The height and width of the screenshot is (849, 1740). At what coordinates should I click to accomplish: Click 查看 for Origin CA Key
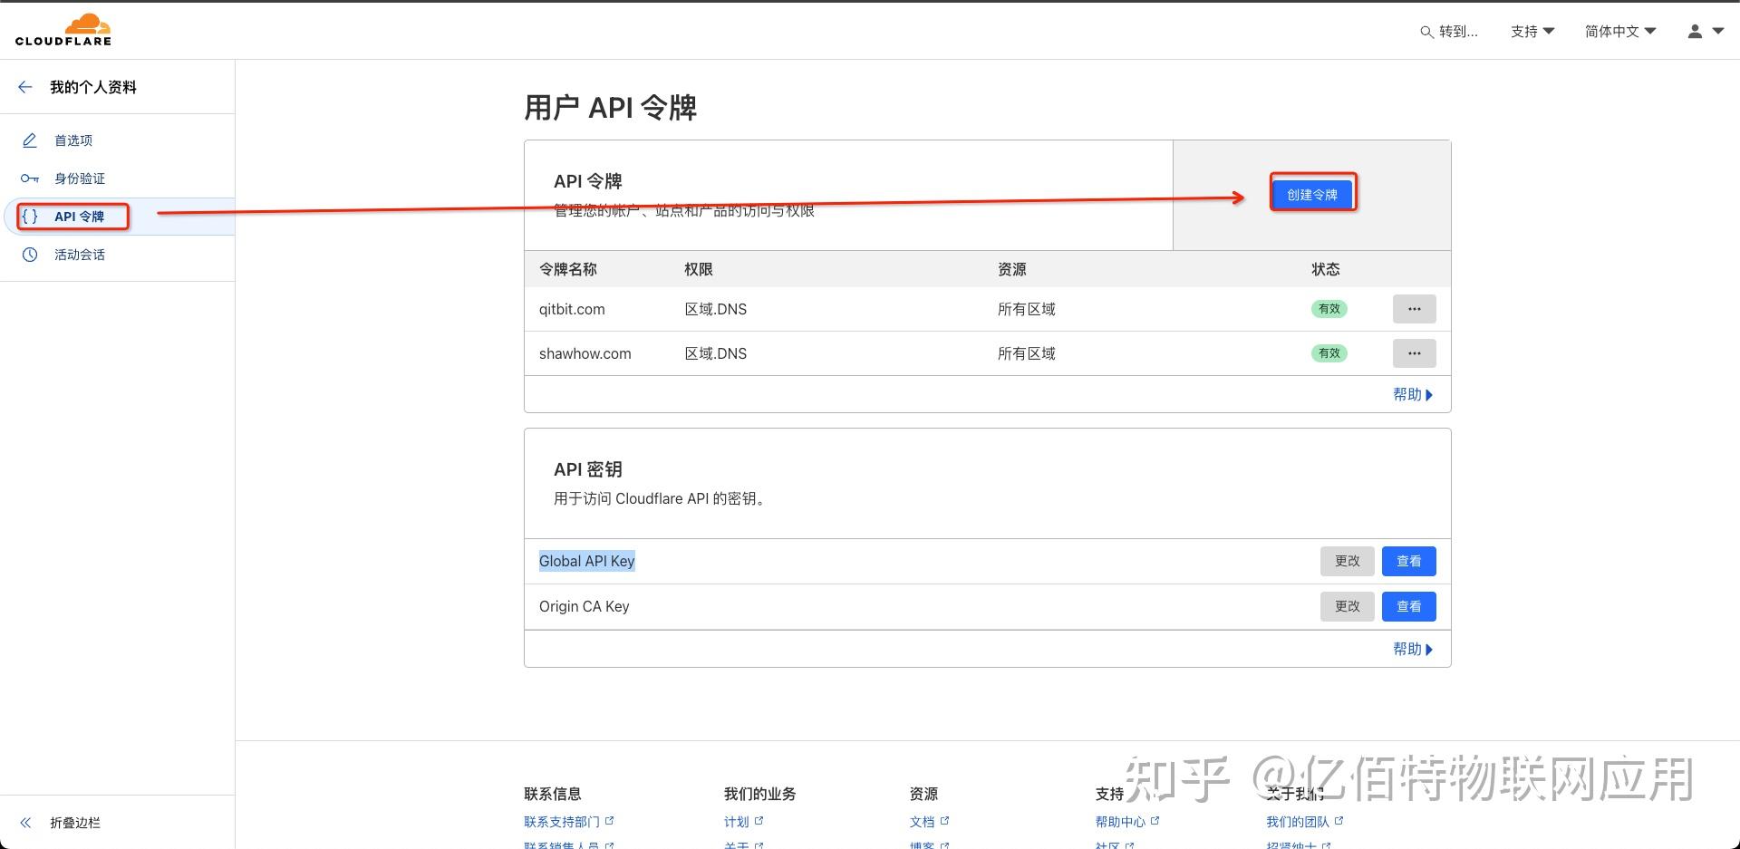click(1408, 606)
